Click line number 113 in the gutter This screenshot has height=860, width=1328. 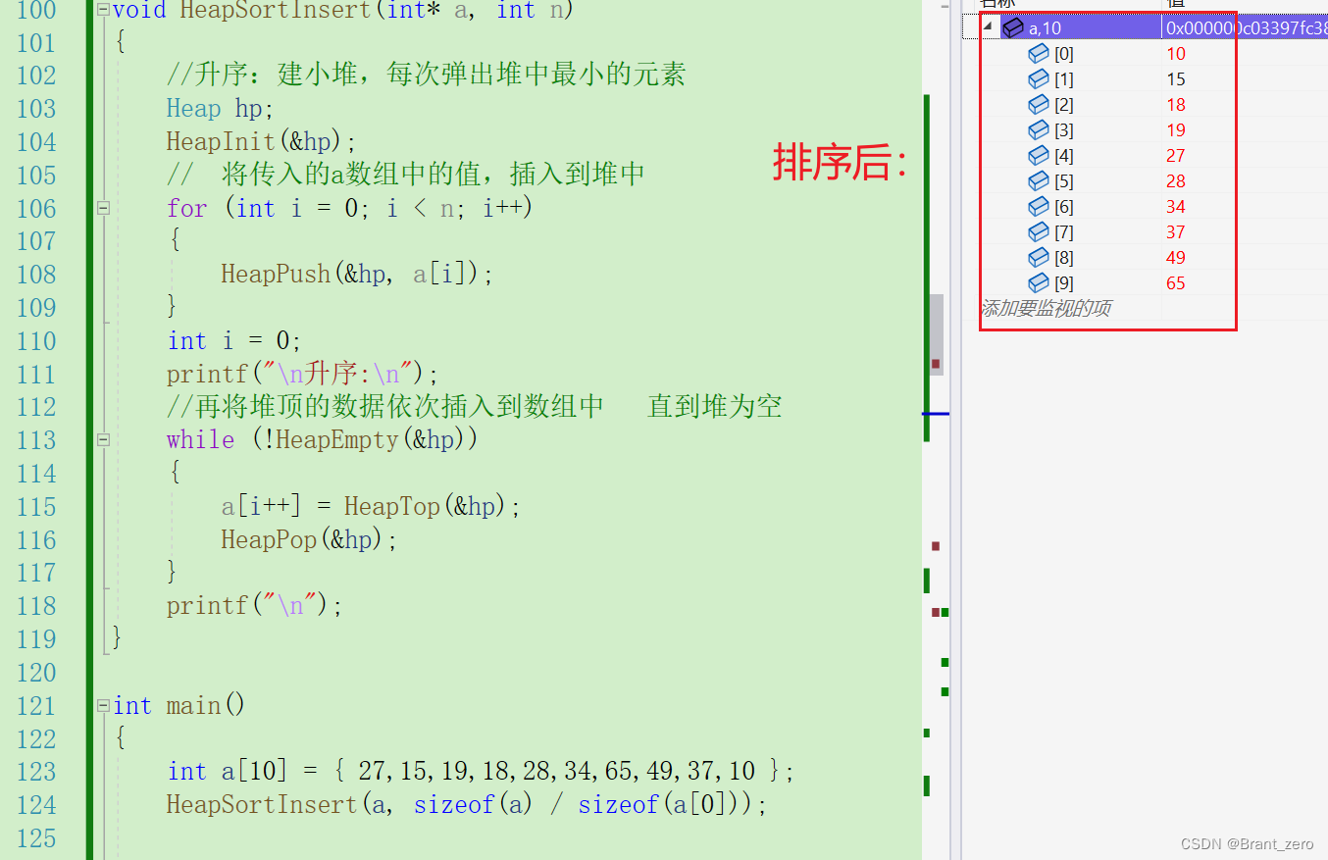(x=36, y=440)
